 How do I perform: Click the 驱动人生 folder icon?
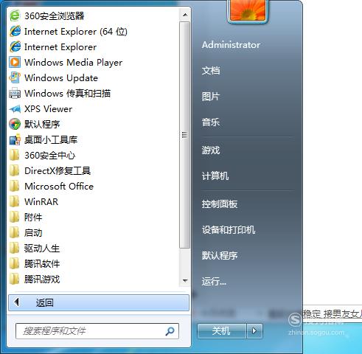(15, 248)
